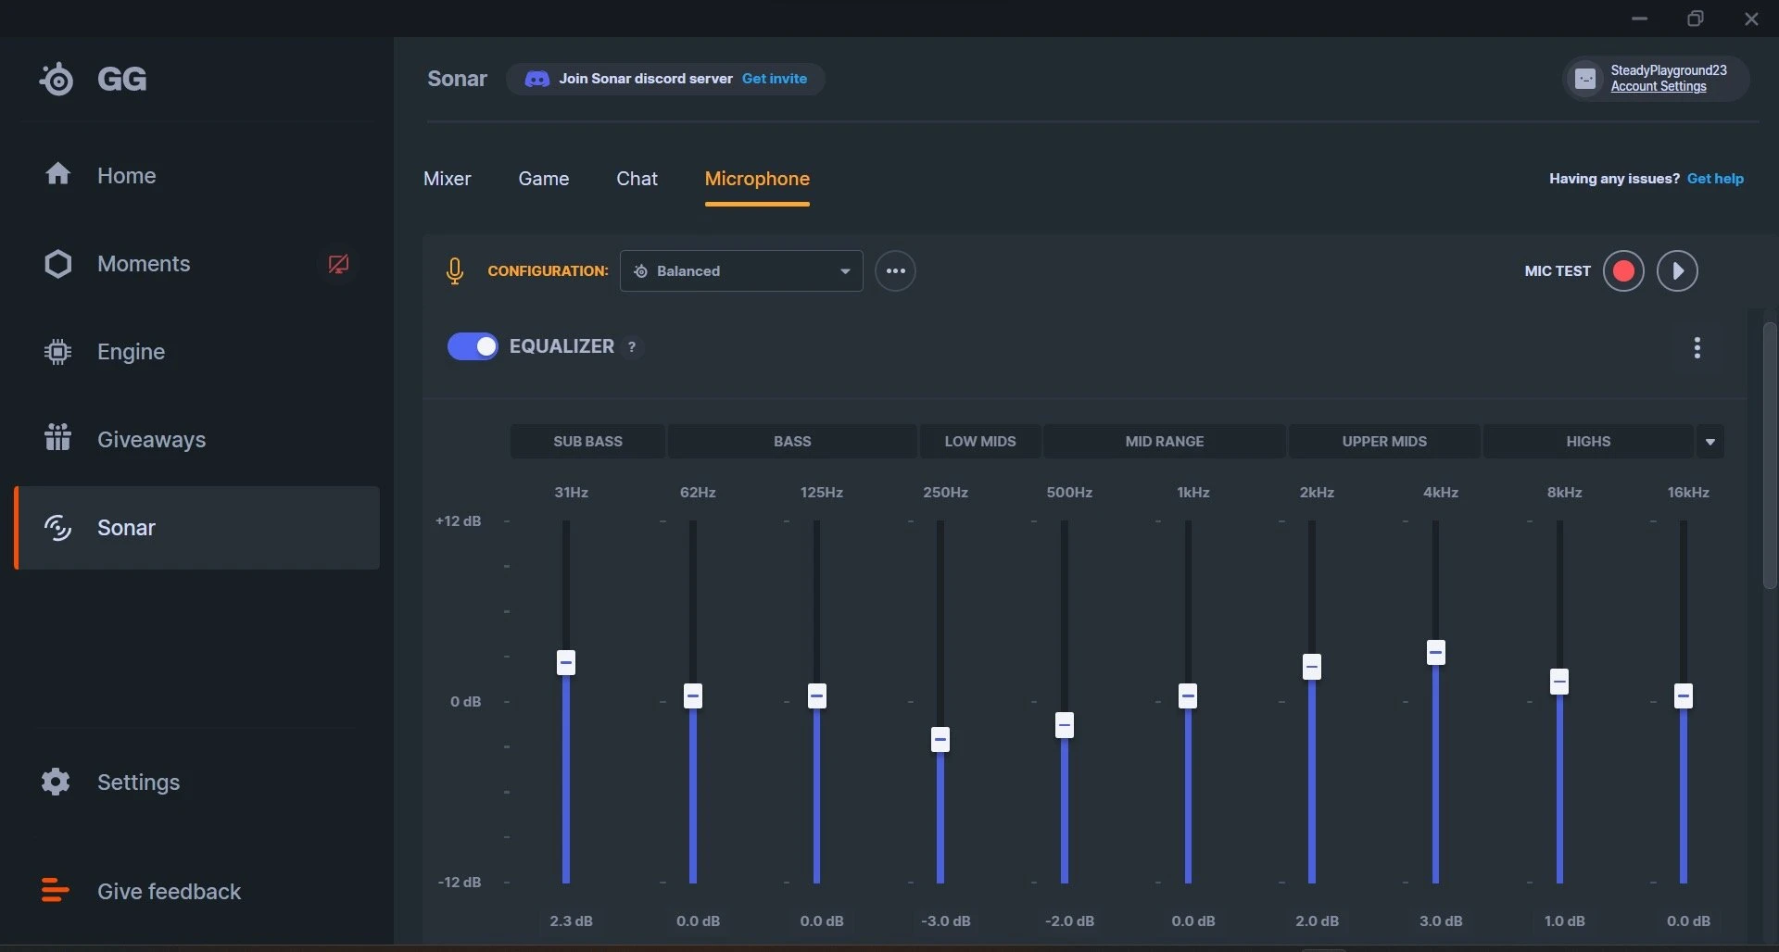Click the Get help link
This screenshot has width=1779, height=952.
(1715, 179)
